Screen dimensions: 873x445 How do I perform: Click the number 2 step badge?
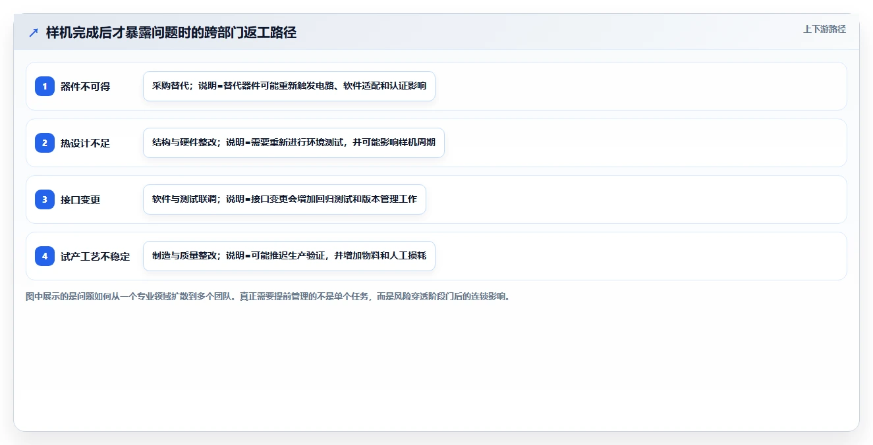tap(45, 143)
